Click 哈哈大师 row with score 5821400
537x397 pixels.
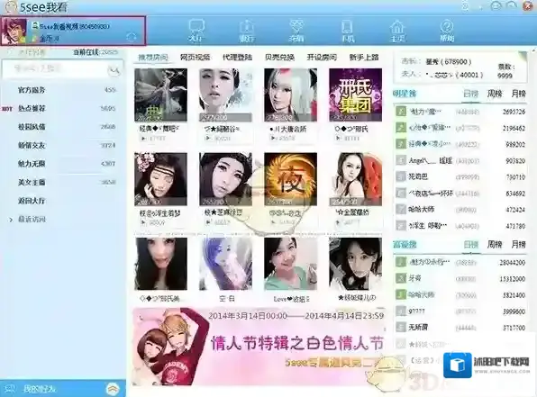[x=460, y=294]
